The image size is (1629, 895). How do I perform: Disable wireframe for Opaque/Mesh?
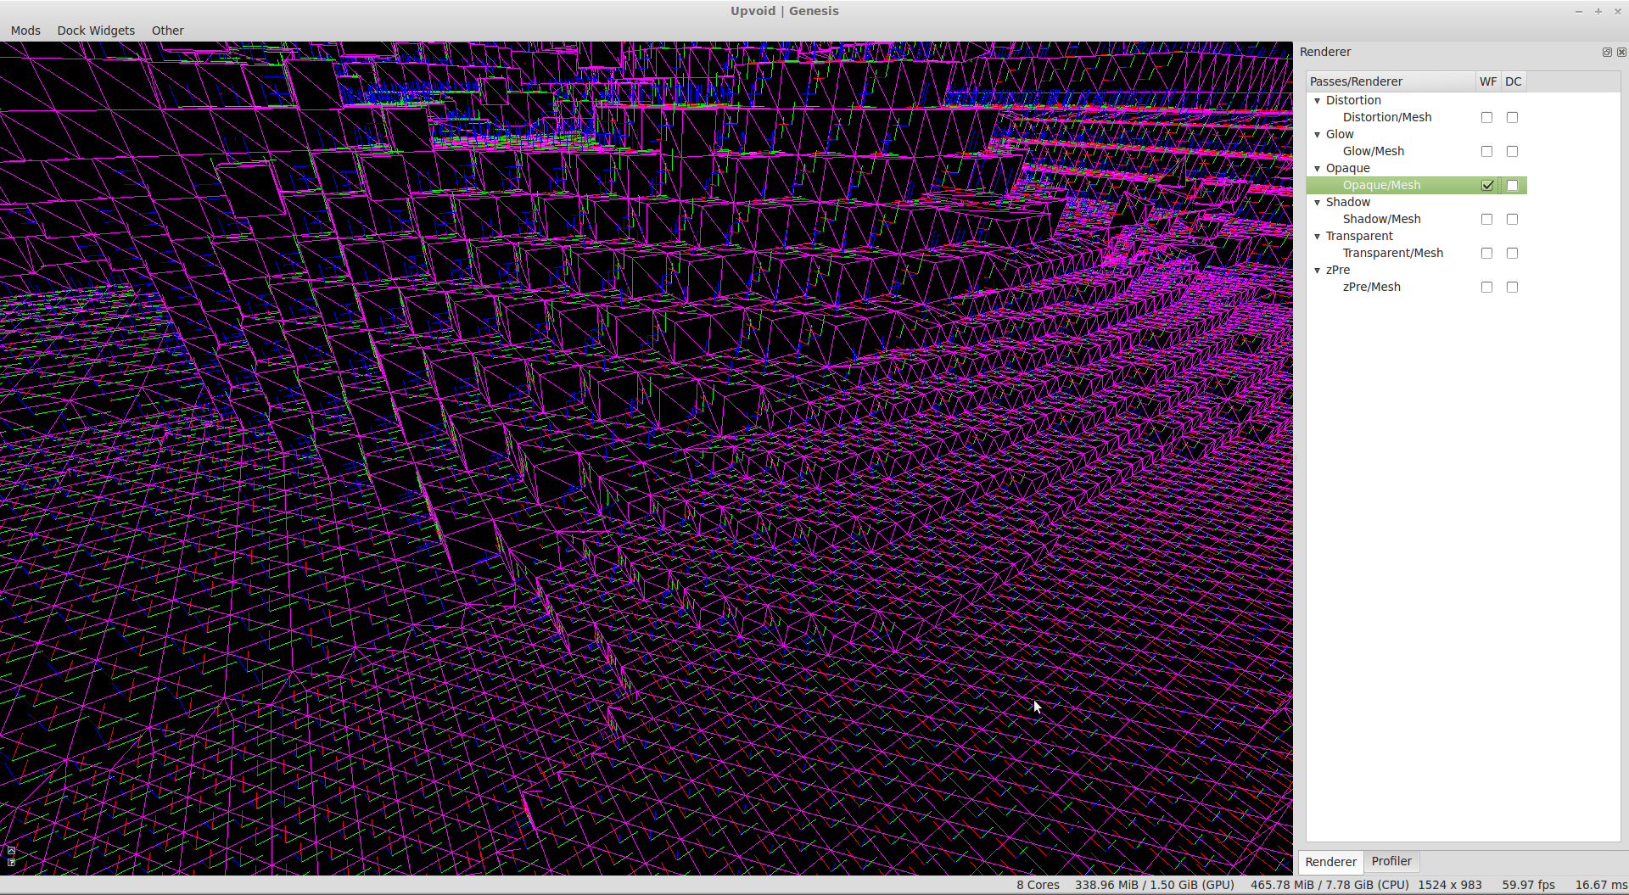pos(1486,185)
